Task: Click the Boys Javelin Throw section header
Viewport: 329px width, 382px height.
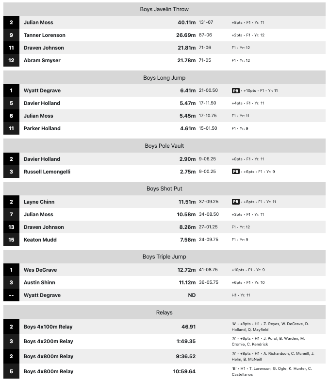Action: (x=164, y=9)
